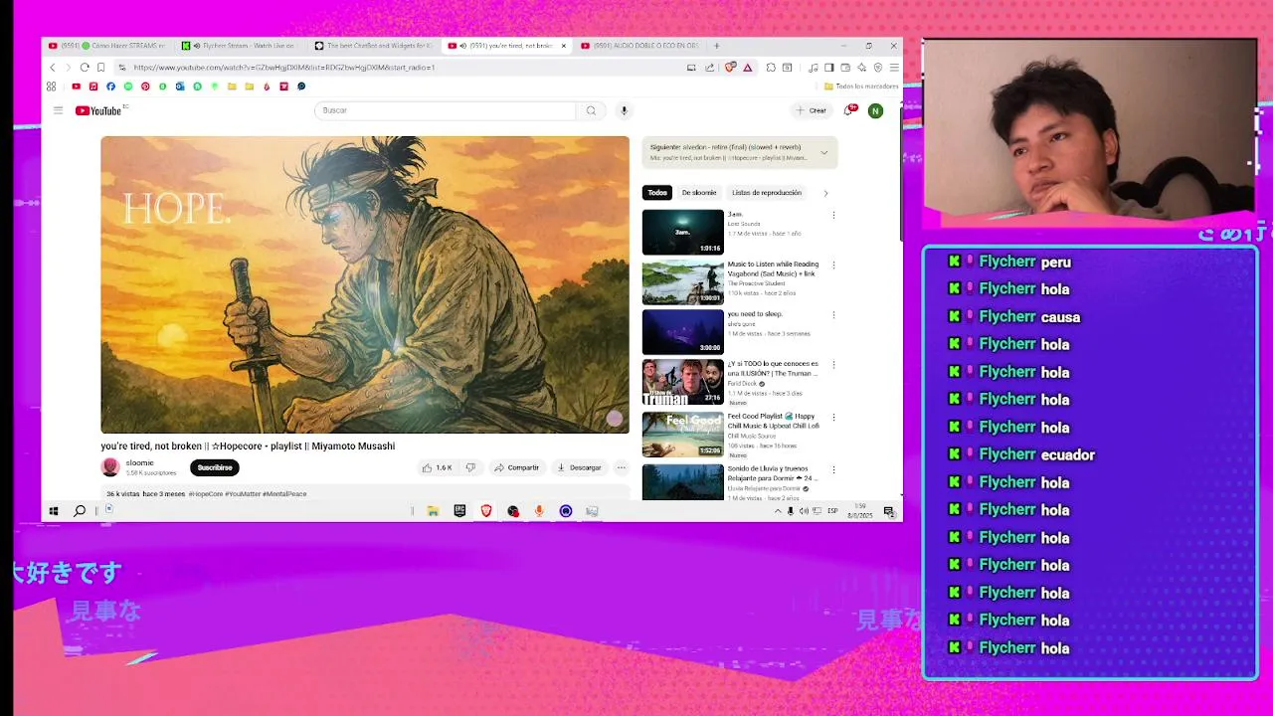Open the Truman video title text
This screenshot has height=716, width=1273.
(x=773, y=368)
